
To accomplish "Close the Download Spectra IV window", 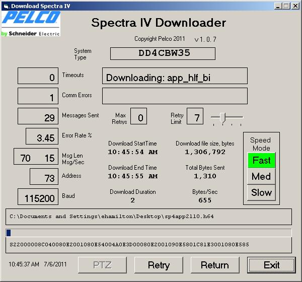I will [295, 6].
